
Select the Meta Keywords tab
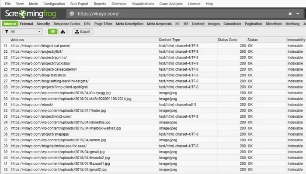160,24
